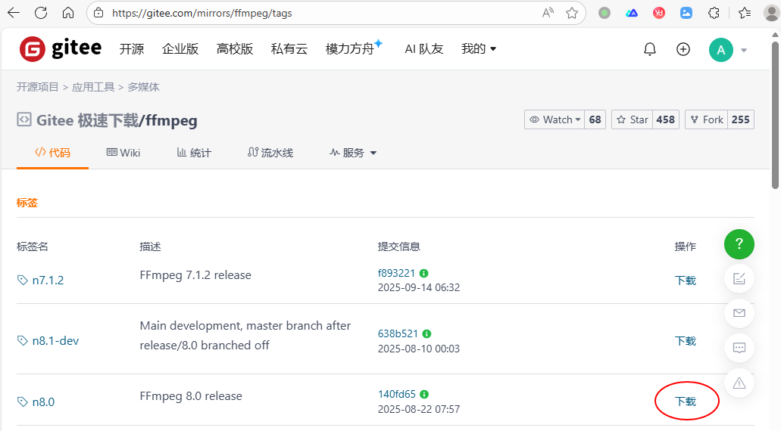Image resolution: width=781 pixels, height=431 pixels.
Task: Click the warning triangle report icon
Action: [x=739, y=383]
